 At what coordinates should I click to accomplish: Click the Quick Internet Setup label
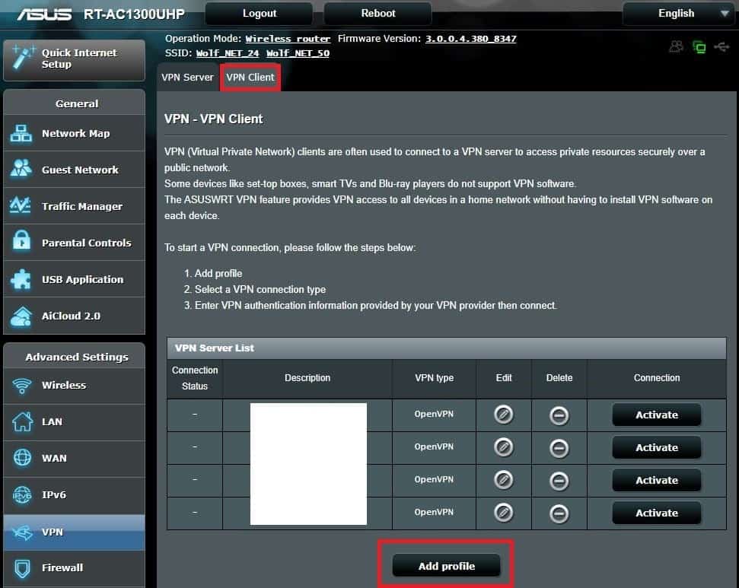(x=78, y=59)
